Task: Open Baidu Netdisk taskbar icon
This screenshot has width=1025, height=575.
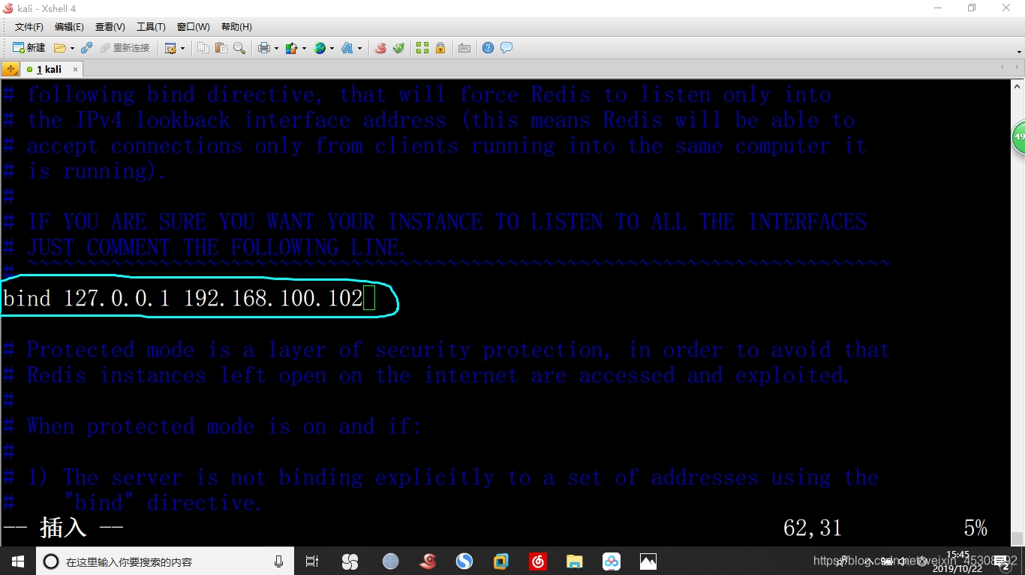Action: (612, 561)
